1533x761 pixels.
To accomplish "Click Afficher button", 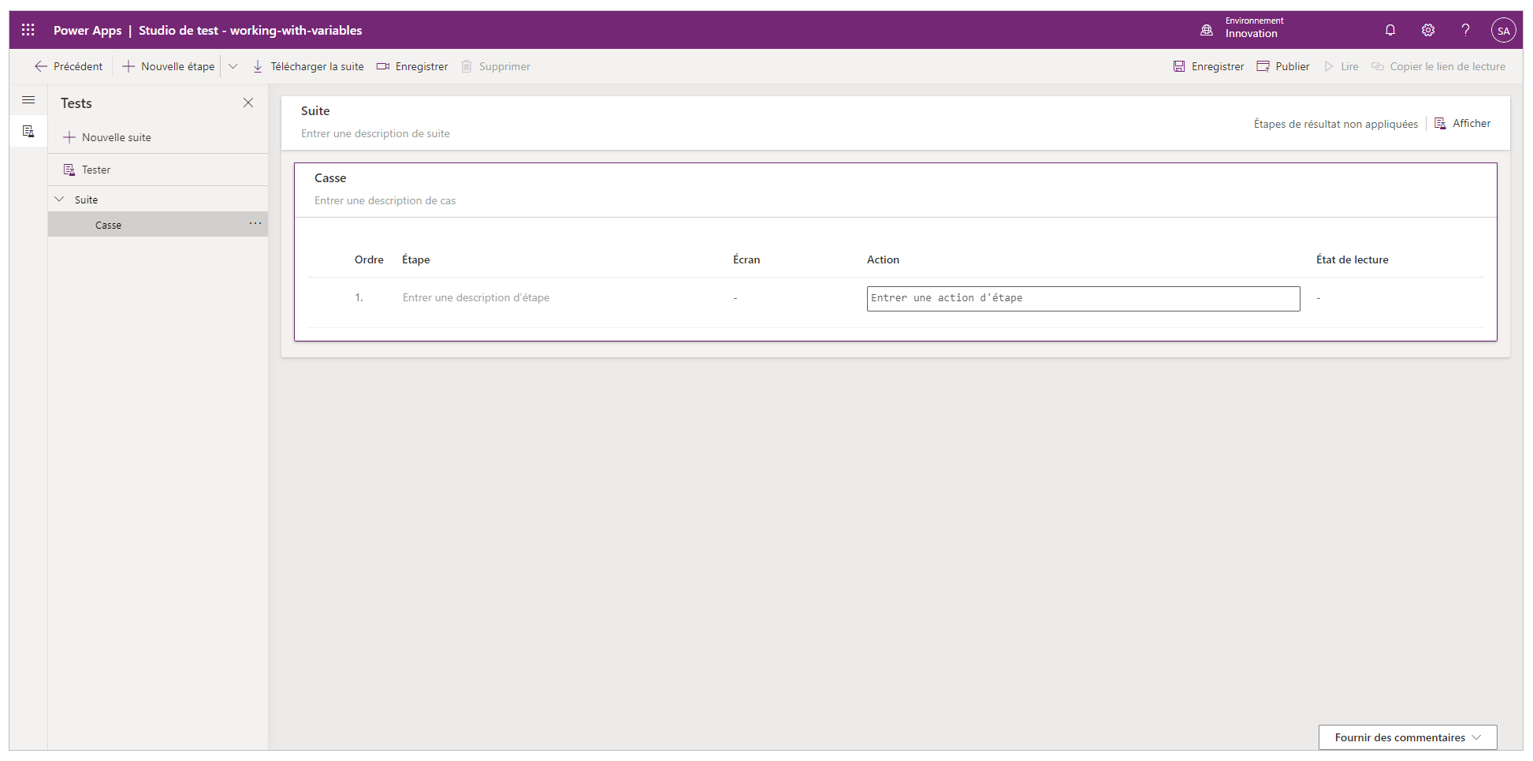I will (x=1463, y=124).
